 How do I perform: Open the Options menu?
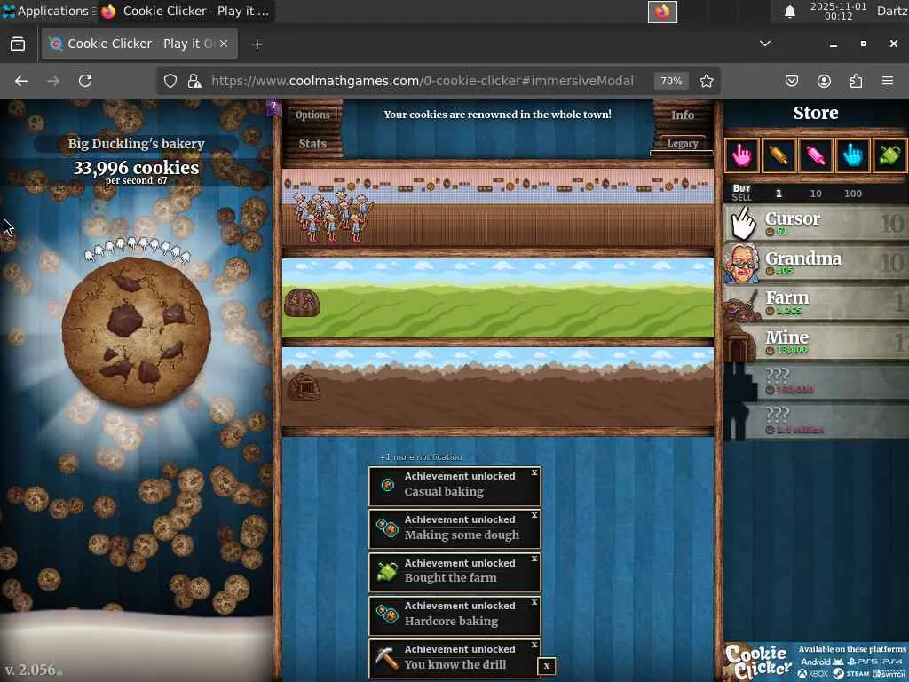coord(312,115)
